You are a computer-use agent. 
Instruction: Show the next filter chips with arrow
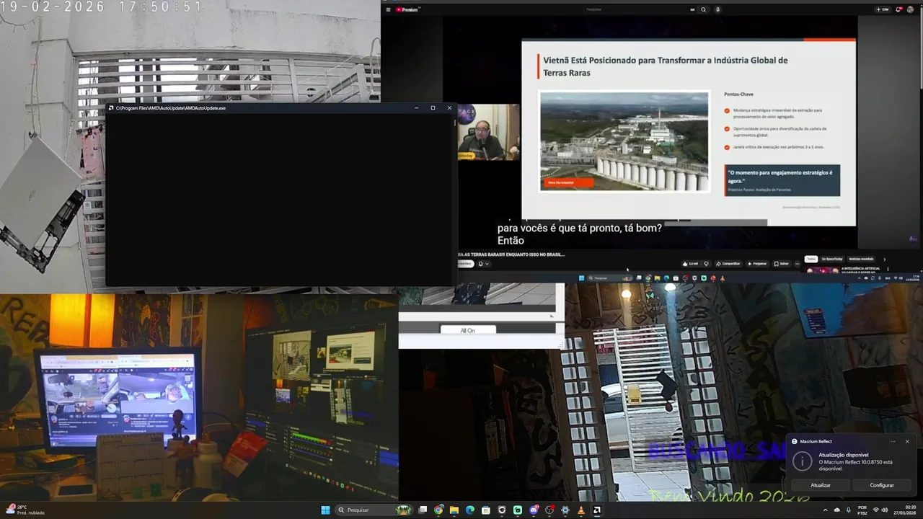(885, 259)
